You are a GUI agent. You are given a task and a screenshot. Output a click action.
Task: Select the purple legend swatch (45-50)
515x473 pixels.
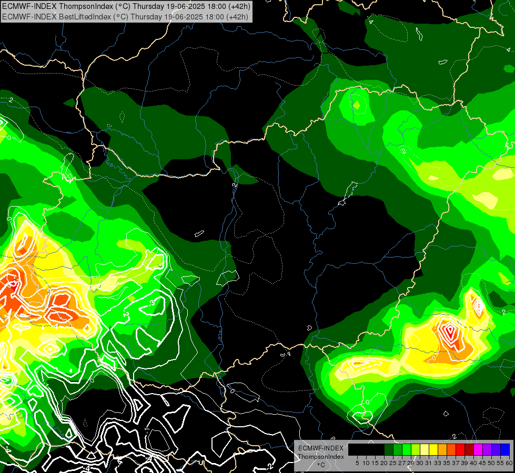[x=487, y=449]
